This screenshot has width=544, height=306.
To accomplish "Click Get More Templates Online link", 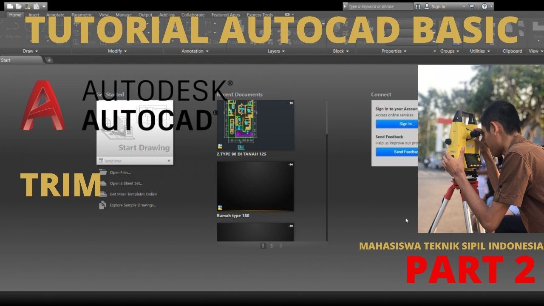I will tap(133, 194).
